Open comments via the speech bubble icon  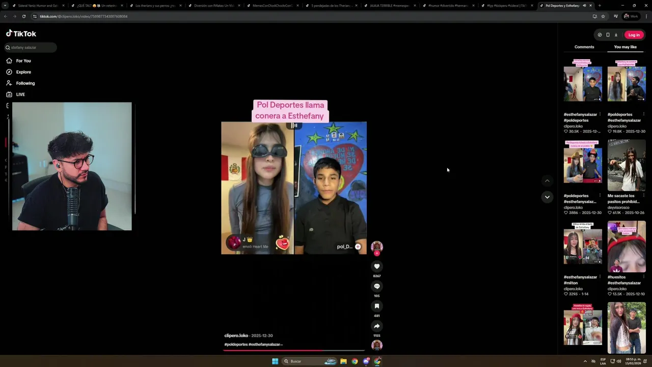click(377, 286)
